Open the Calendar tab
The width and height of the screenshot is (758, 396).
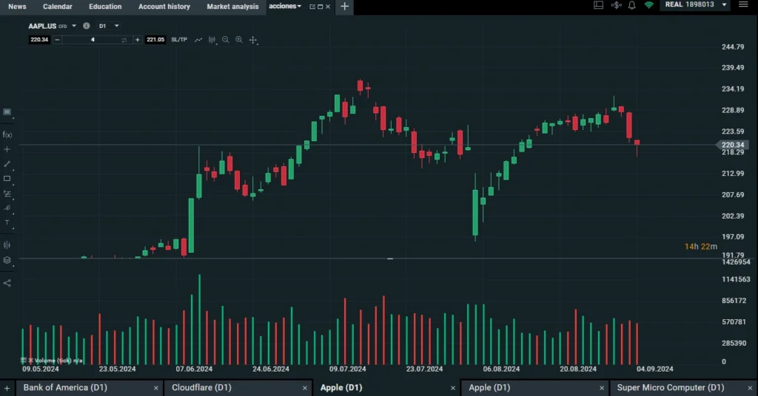click(x=58, y=7)
